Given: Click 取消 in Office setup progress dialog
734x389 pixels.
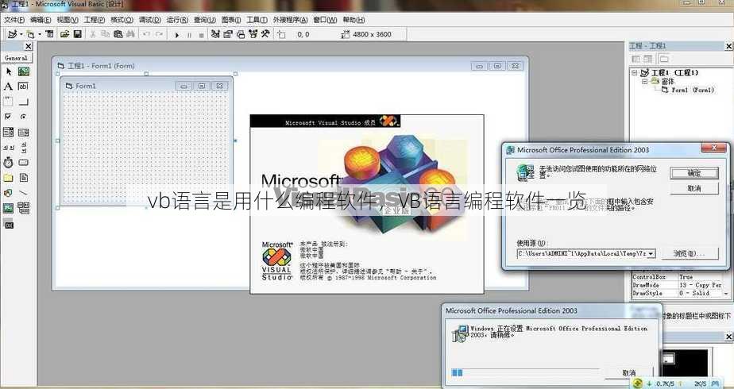Looking at the screenshot, I should coord(629,372).
